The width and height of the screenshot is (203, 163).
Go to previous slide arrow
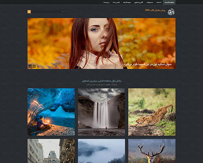tap(30, 66)
